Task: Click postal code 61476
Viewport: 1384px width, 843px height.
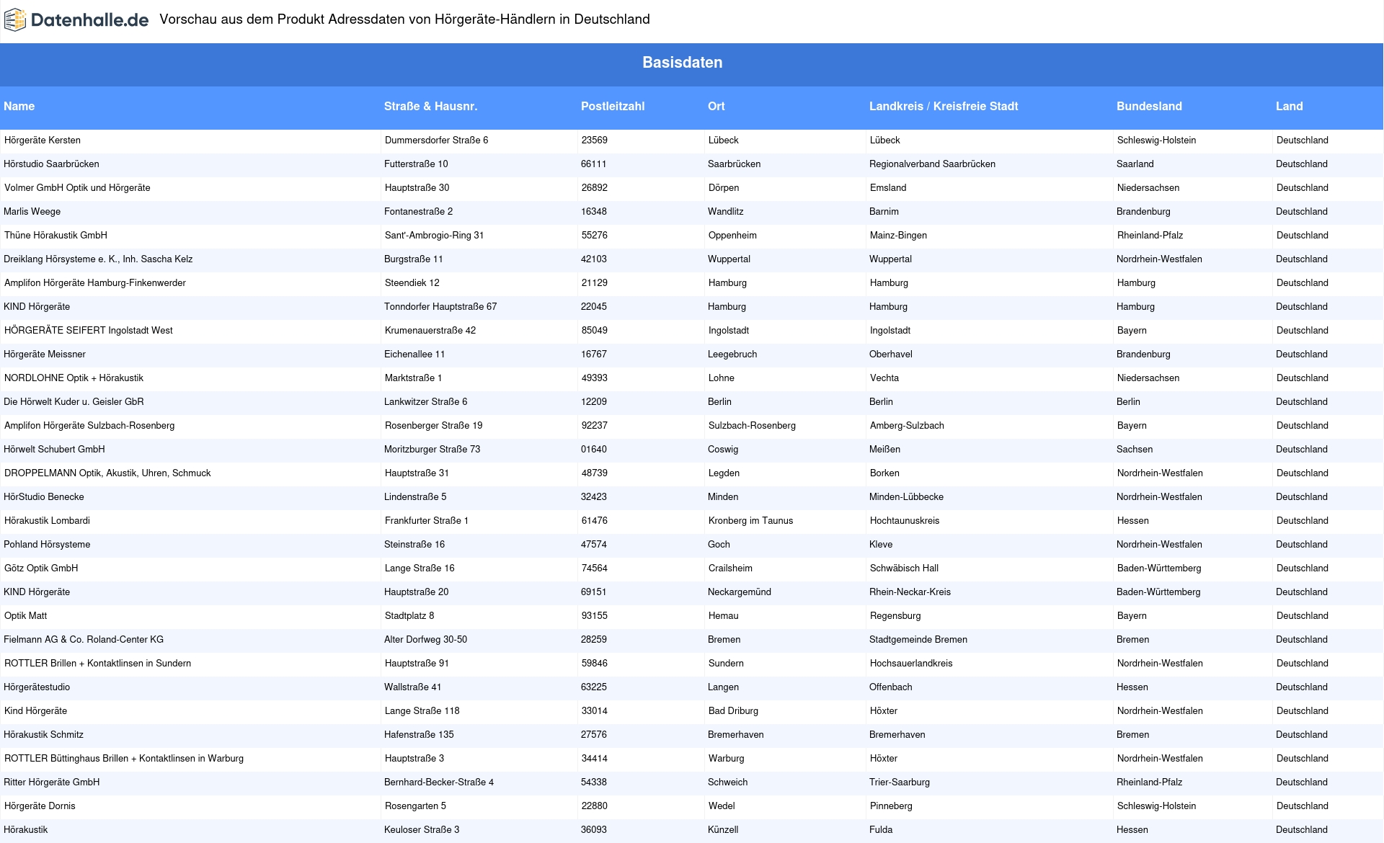Action: point(595,521)
